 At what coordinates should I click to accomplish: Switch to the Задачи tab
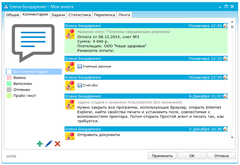point(58,15)
